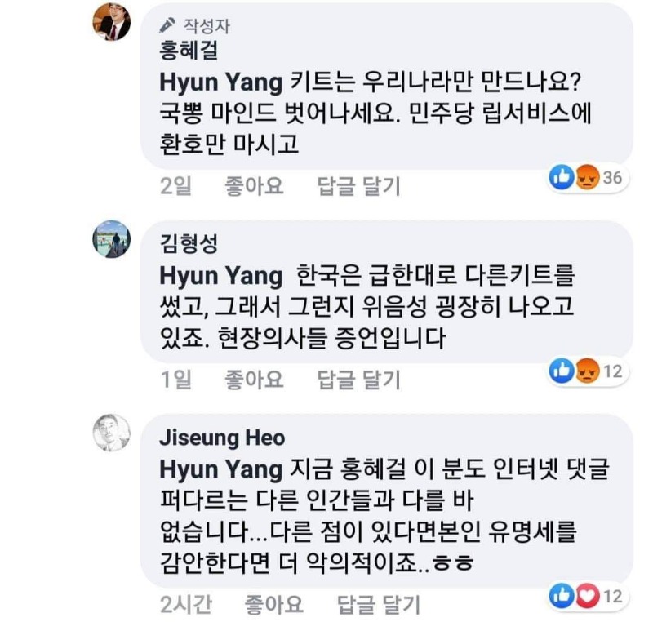Screen dimensions: 653x622
Task: Click Jiseung Heo's profile avatar
Action: pyautogui.click(x=111, y=433)
